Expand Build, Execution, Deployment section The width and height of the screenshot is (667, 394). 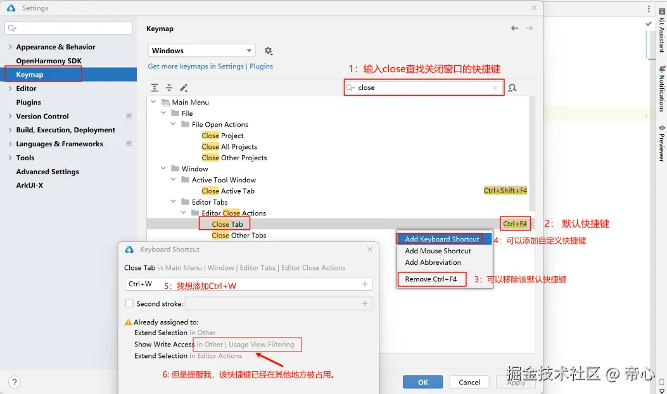pos(10,130)
